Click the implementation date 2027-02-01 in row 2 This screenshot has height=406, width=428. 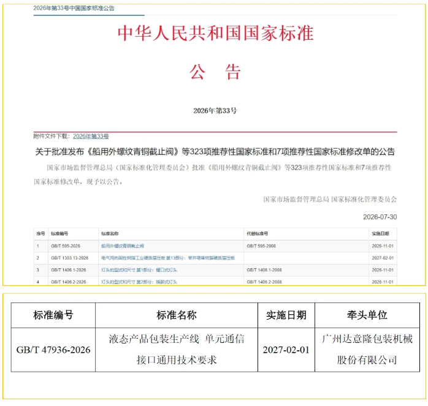pyautogui.click(x=383, y=258)
